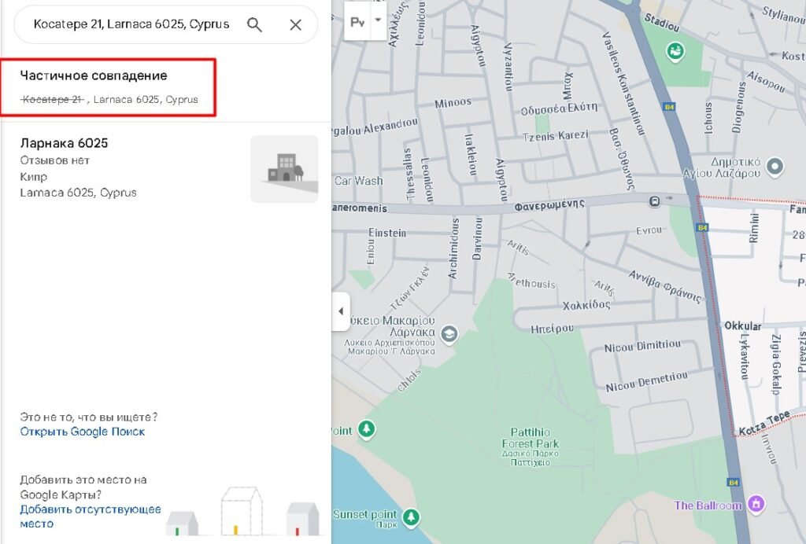Clear the search with the X icon
Image resolution: width=806 pixels, height=544 pixels.
tap(296, 24)
